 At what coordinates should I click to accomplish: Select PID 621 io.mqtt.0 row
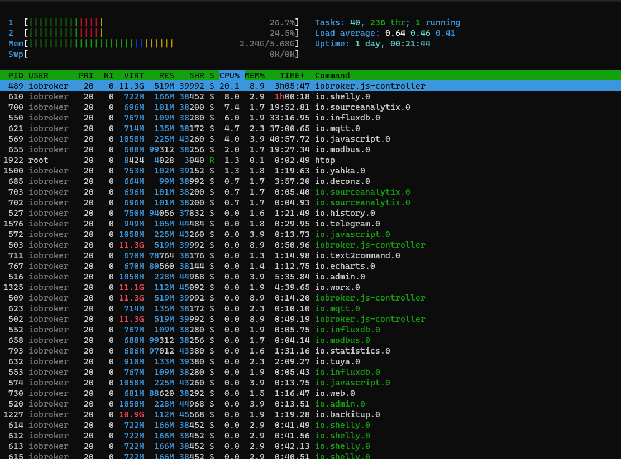tap(310, 128)
